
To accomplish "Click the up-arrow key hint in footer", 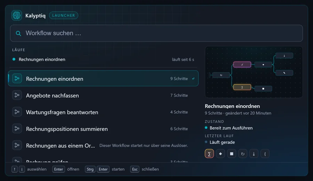I will pos(14,169).
